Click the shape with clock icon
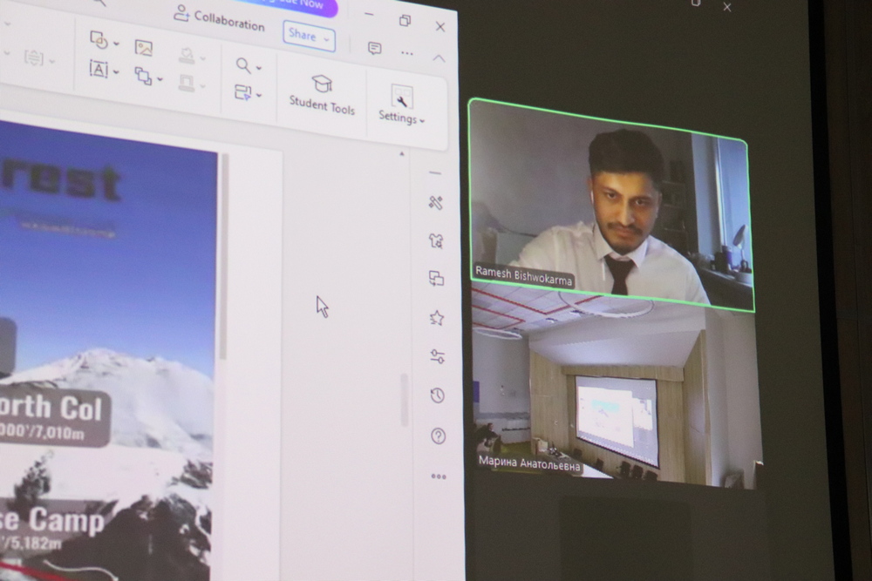The width and height of the screenshot is (872, 581). tap(99, 39)
